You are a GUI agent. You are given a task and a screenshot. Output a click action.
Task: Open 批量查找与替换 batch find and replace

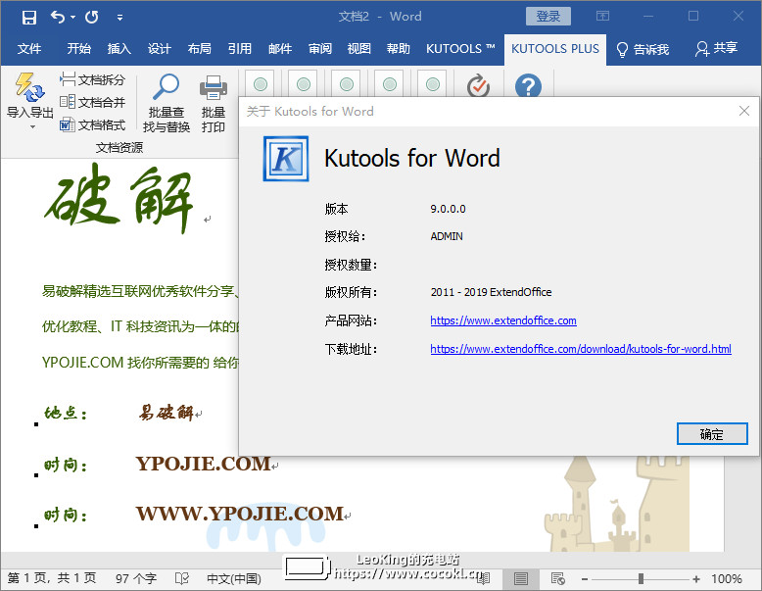pyautogui.click(x=167, y=103)
